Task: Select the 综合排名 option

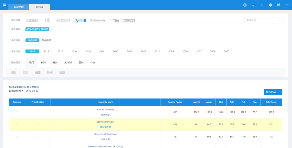Action: click(x=32, y=40)
